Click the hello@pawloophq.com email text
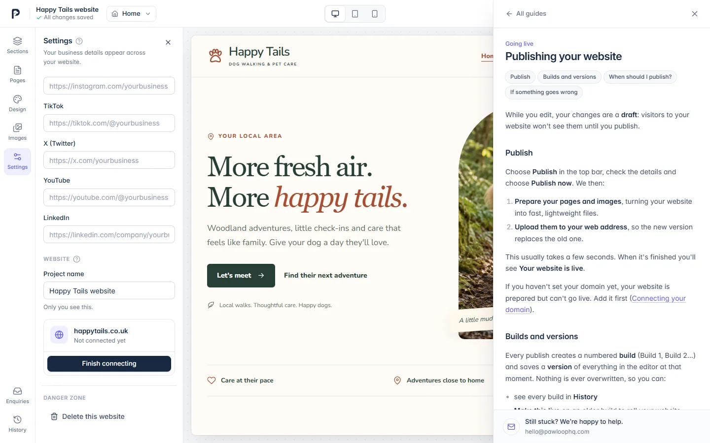710x443 pixels. pos(557,432)
